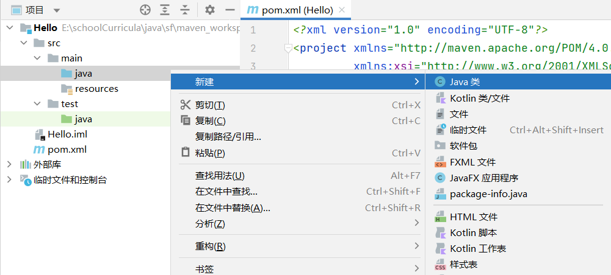Image resolution: width=611 pixels, height=275 pixels.
Task: Create a new Kotlin 脚本
Action: pos(518,232)
